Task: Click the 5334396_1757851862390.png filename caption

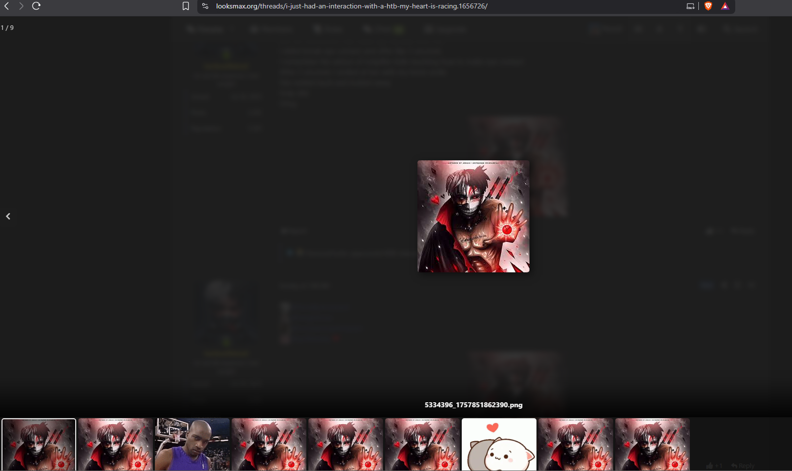Action: click(x=473, y=405)
